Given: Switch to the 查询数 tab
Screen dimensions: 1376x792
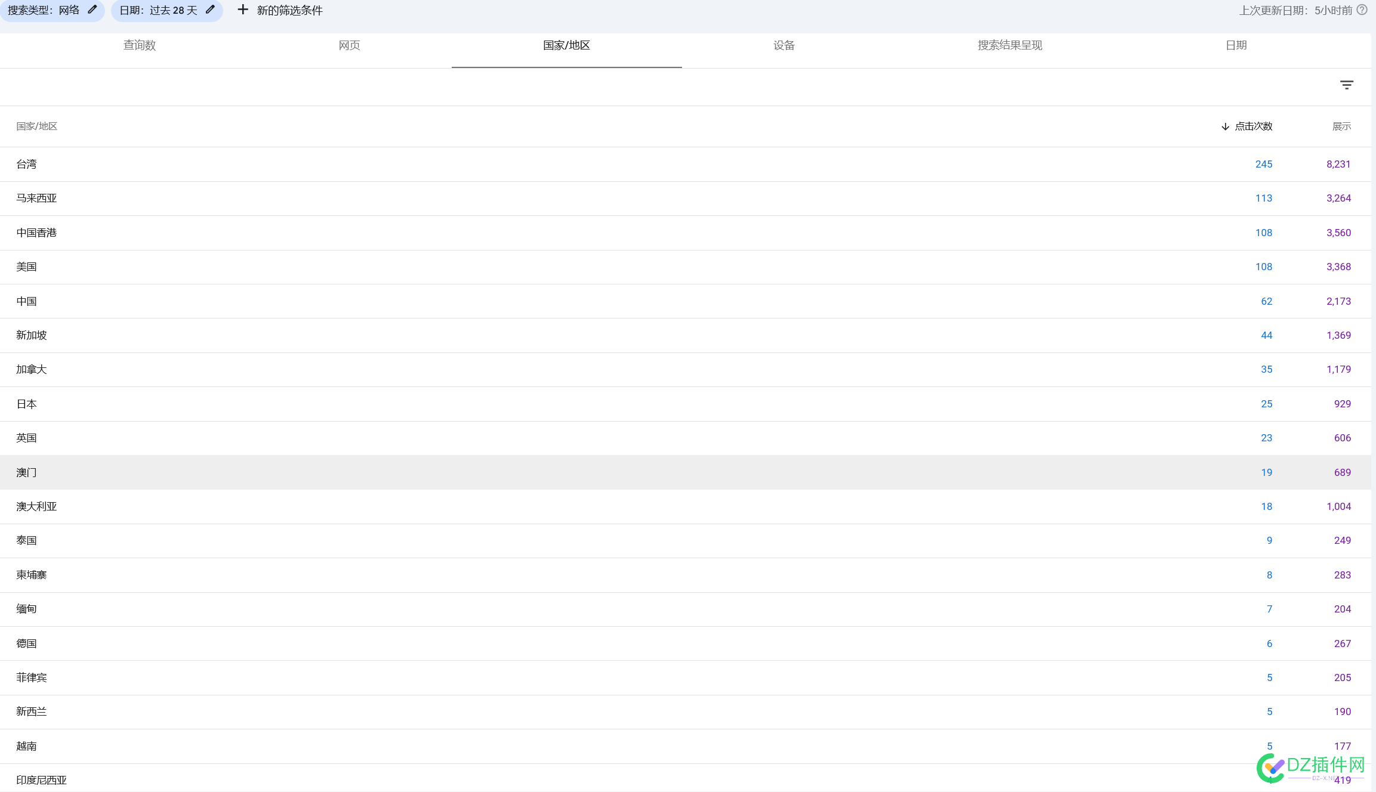Looking at the screenshot, I should tap(140, 45).
